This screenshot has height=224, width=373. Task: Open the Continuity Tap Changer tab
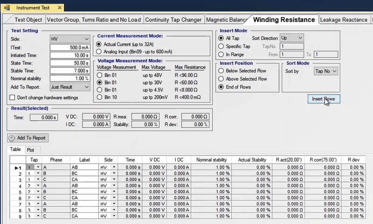[x=173, y=20]
